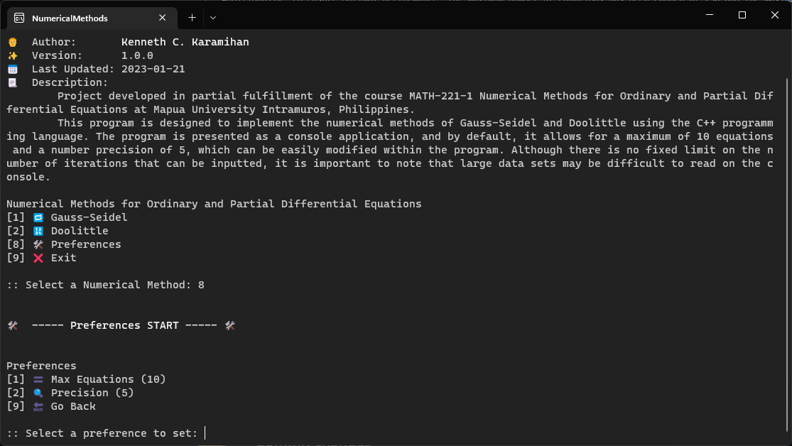Select the Gauss-Seidel arrows icon
This screenshot has width=792, height=446.
click(38, 217)
